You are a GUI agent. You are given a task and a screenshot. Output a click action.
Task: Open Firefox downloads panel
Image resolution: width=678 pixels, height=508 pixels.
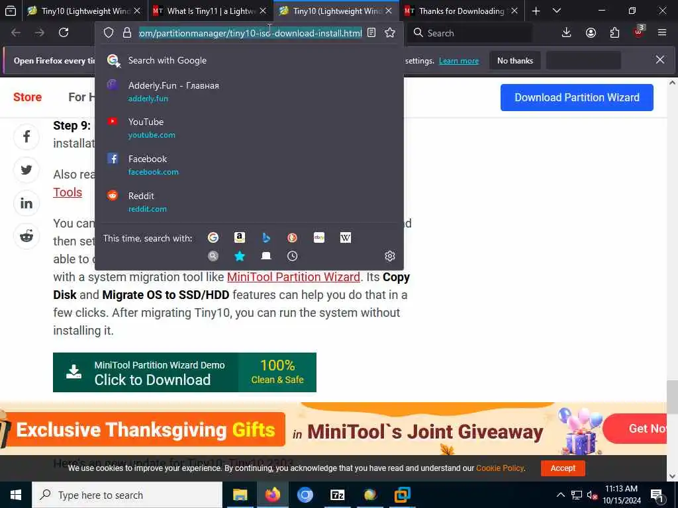coord(566,33)
